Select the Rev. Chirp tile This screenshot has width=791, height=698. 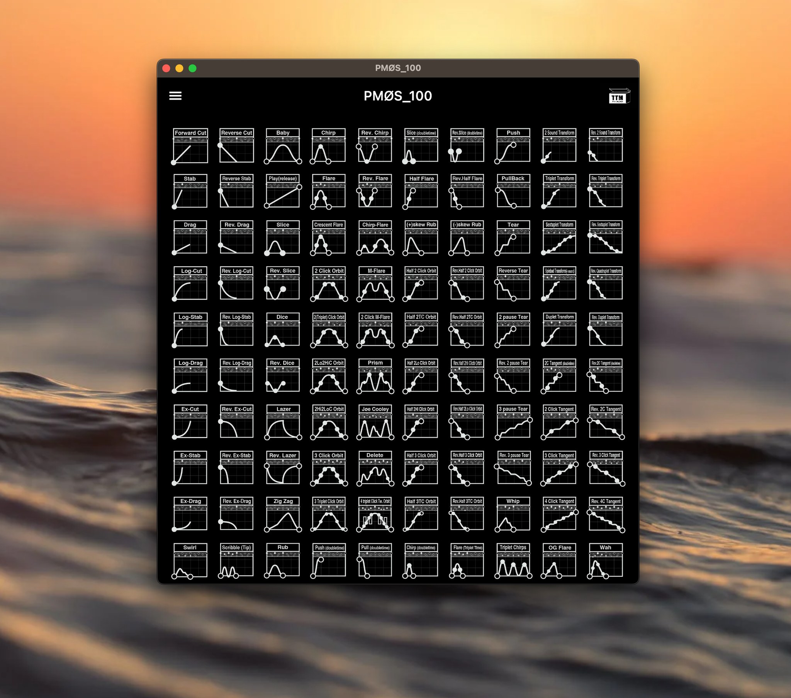pos(375,146)
